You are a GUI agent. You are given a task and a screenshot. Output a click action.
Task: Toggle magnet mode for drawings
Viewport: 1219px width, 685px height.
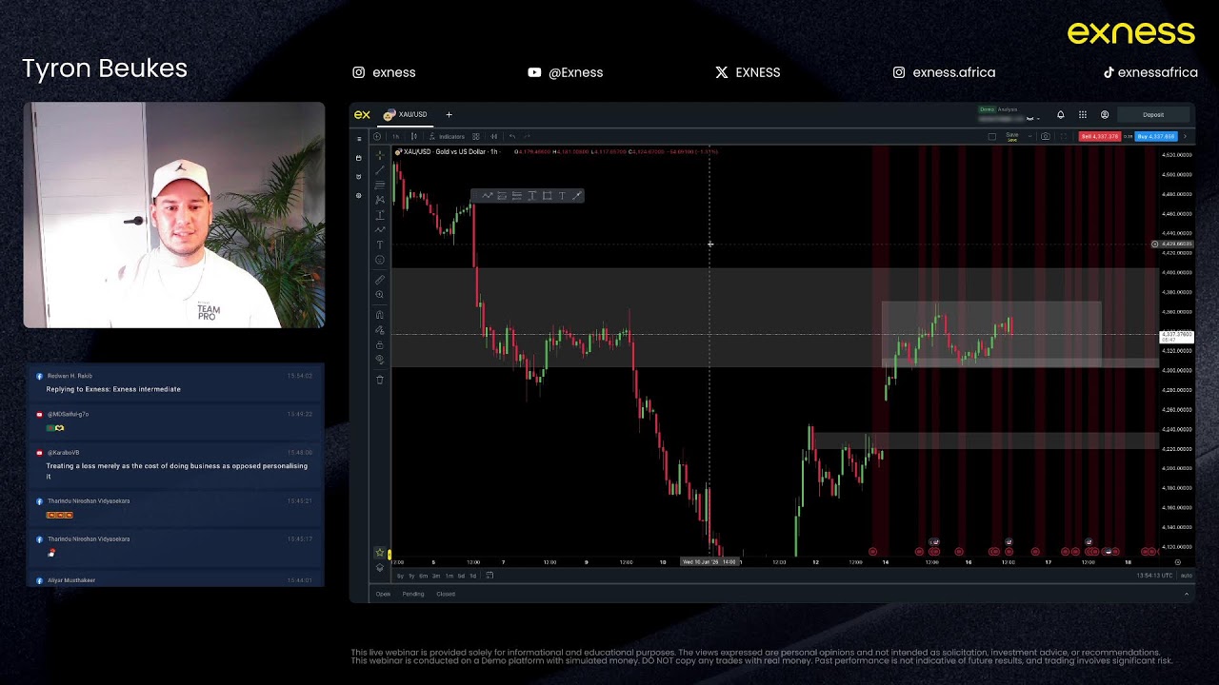[x=380, y=315]
